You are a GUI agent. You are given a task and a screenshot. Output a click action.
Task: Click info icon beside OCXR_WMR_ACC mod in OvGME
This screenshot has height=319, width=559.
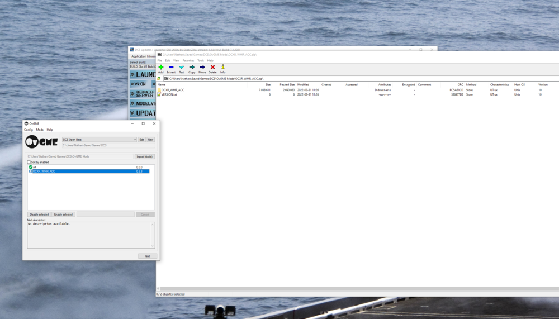[x=30, y=171]
